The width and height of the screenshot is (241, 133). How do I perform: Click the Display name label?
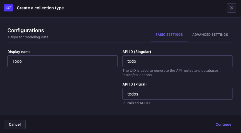pos(19,52)
